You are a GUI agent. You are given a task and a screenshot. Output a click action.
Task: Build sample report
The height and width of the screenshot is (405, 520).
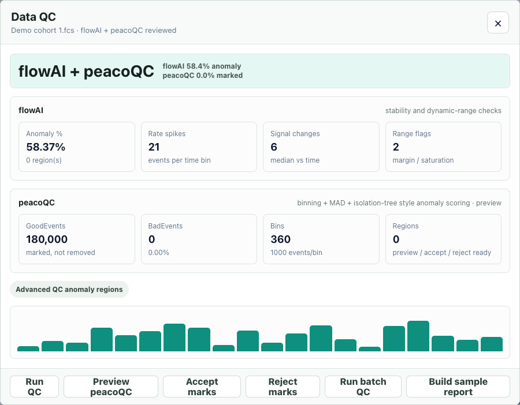[x=458, y=387]
